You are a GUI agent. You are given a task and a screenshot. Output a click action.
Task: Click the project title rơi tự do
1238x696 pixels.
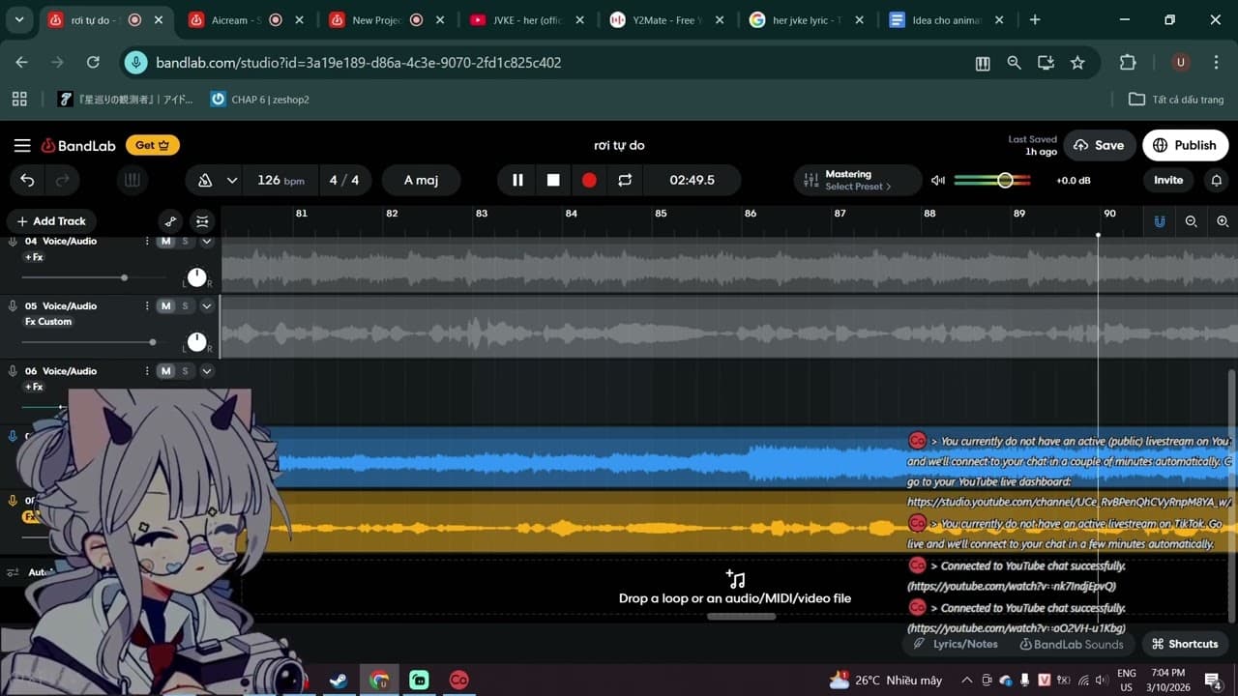tap(619, 145)
